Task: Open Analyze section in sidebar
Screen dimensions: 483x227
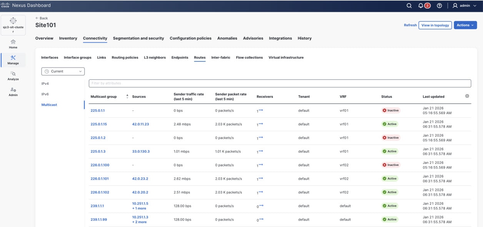Action: (x=13, y=76)
